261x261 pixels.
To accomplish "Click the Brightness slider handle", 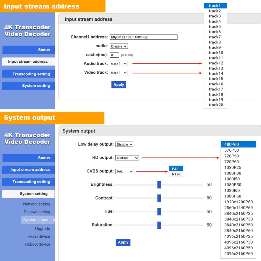I will [159, 185].
